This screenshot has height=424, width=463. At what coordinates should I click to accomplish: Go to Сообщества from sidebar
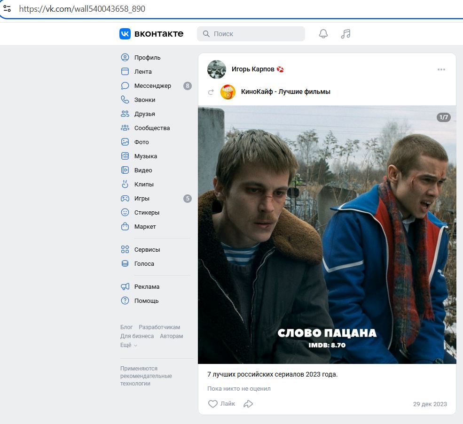pyautogui.click(x=152, y=128)
